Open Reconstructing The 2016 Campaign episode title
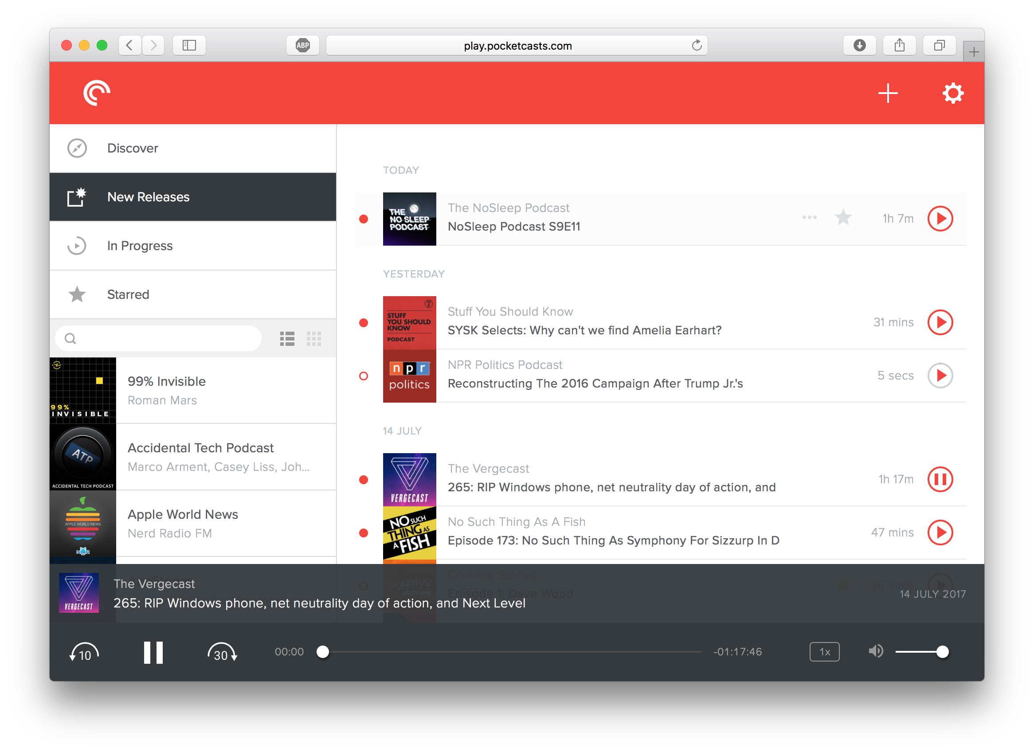This screenshot has height=752, width=1034. 595,384
